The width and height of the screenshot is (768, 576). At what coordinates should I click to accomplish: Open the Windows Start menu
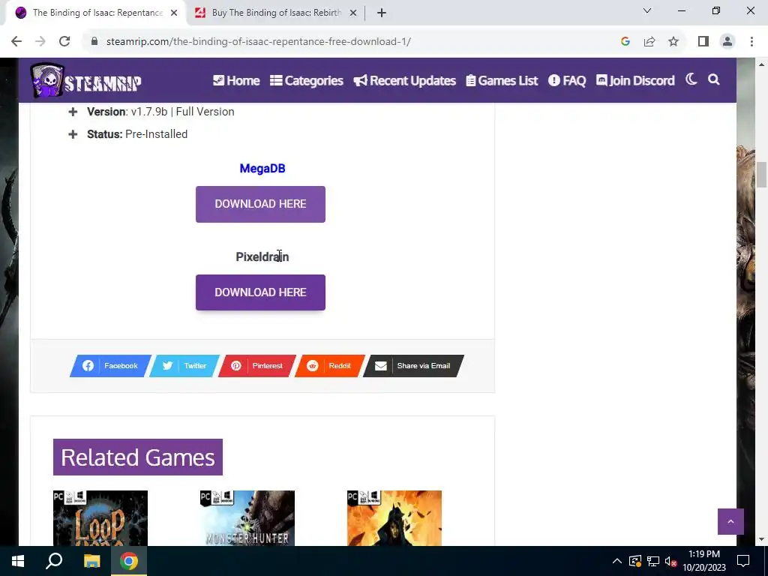click(x=18, y=561)
